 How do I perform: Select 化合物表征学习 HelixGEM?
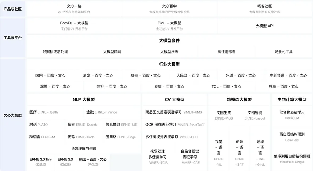tap(292, 115)
